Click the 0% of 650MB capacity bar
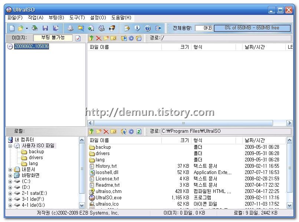 tap(252, 28)
